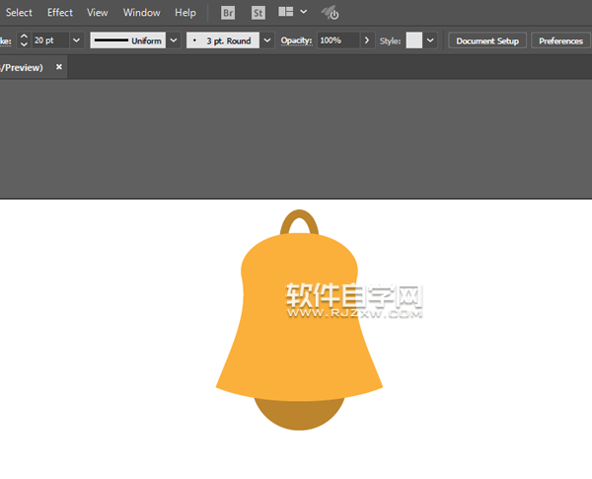Expand the stroke weight dropdown

[76, 40]
